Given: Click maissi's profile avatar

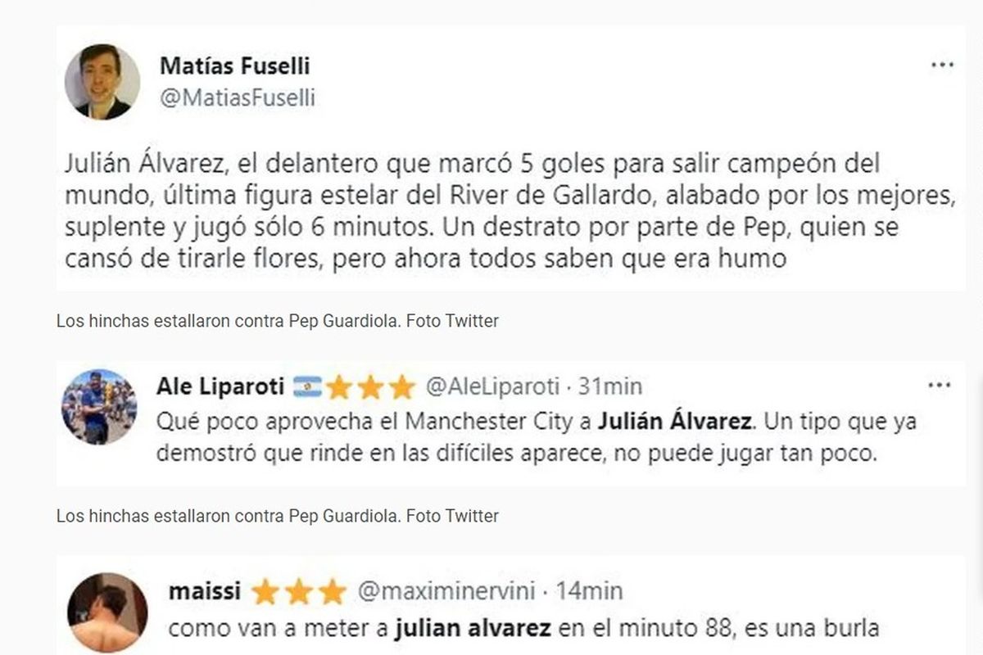Looking at the screenshot, I should click(x=106, y=612).
